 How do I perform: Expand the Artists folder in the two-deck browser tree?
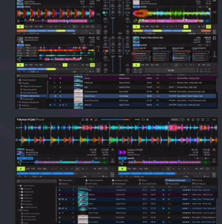point(20,189)
